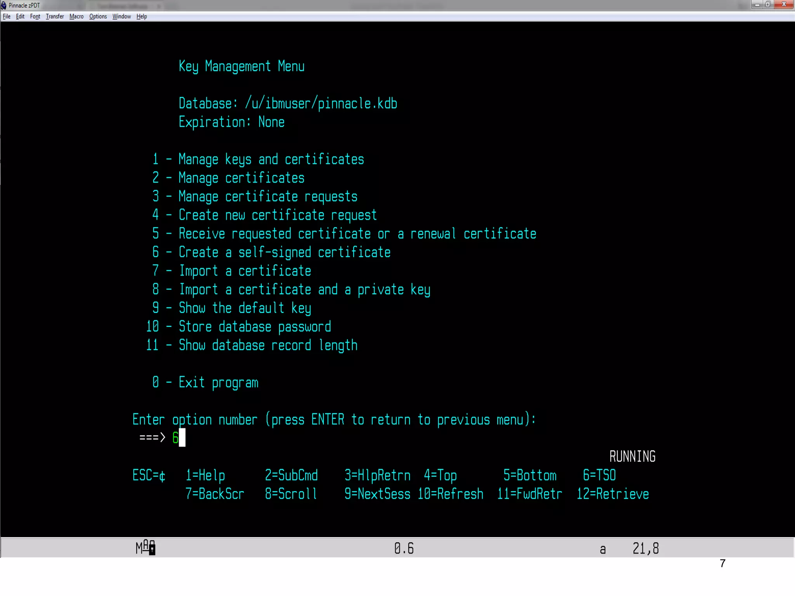
Task: Click the MA connection status icon
Action: click(x=146, y=547)
